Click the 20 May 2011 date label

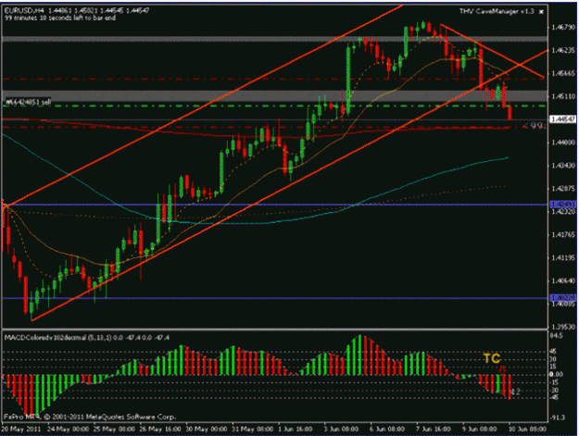[x=20, y=429]
